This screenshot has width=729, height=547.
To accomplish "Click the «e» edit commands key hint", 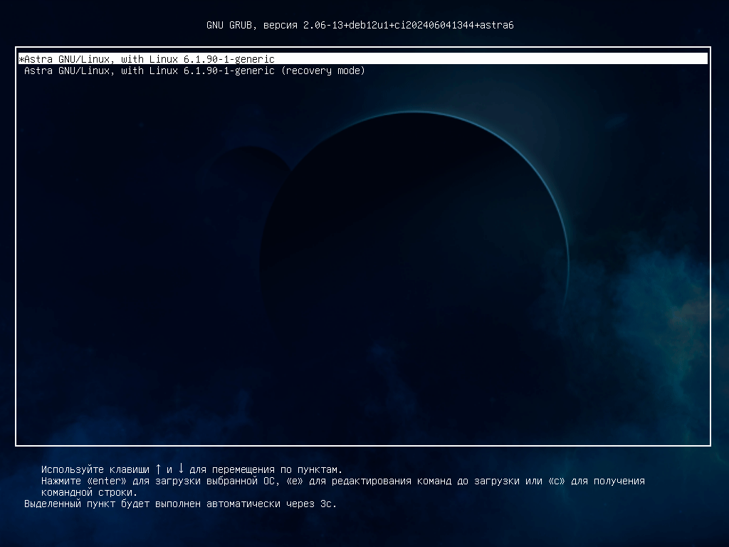I will tap(295, 481).
